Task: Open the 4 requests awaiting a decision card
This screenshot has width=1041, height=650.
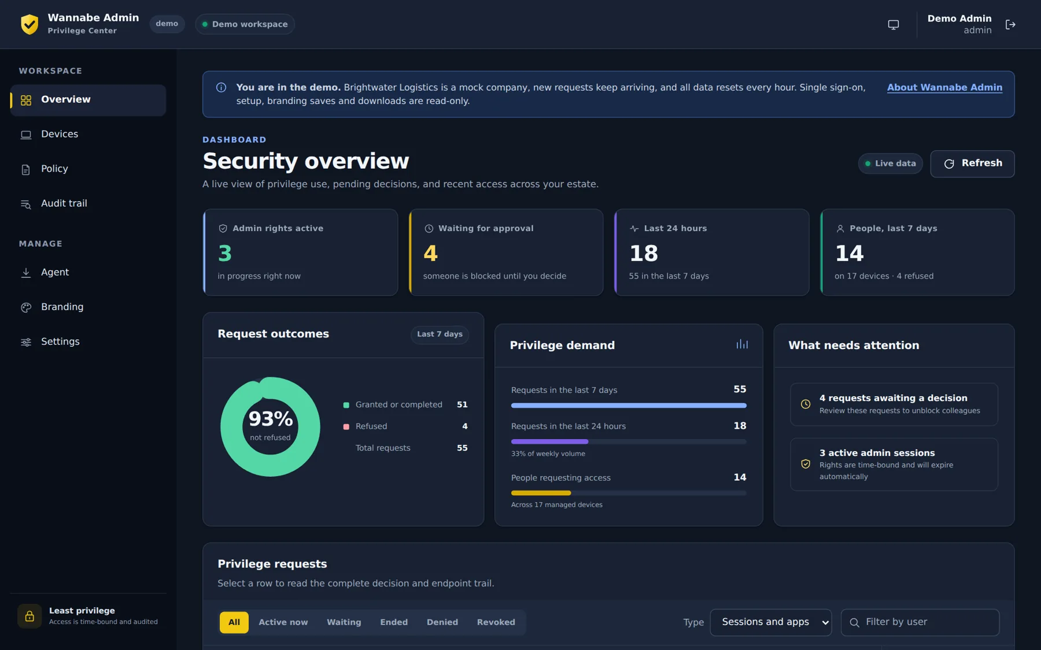Action: (x=894, y=404)
